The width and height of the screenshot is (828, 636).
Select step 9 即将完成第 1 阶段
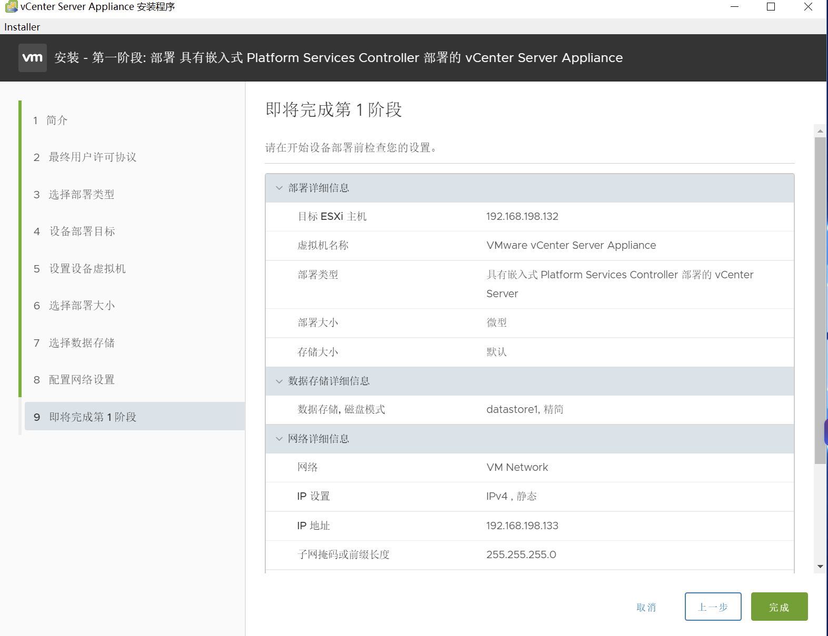click(135, 417)
